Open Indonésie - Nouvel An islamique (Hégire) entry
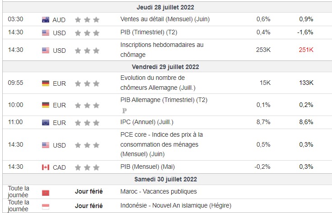332x213 pixels. pyautogui.click(x=176, y=205)
